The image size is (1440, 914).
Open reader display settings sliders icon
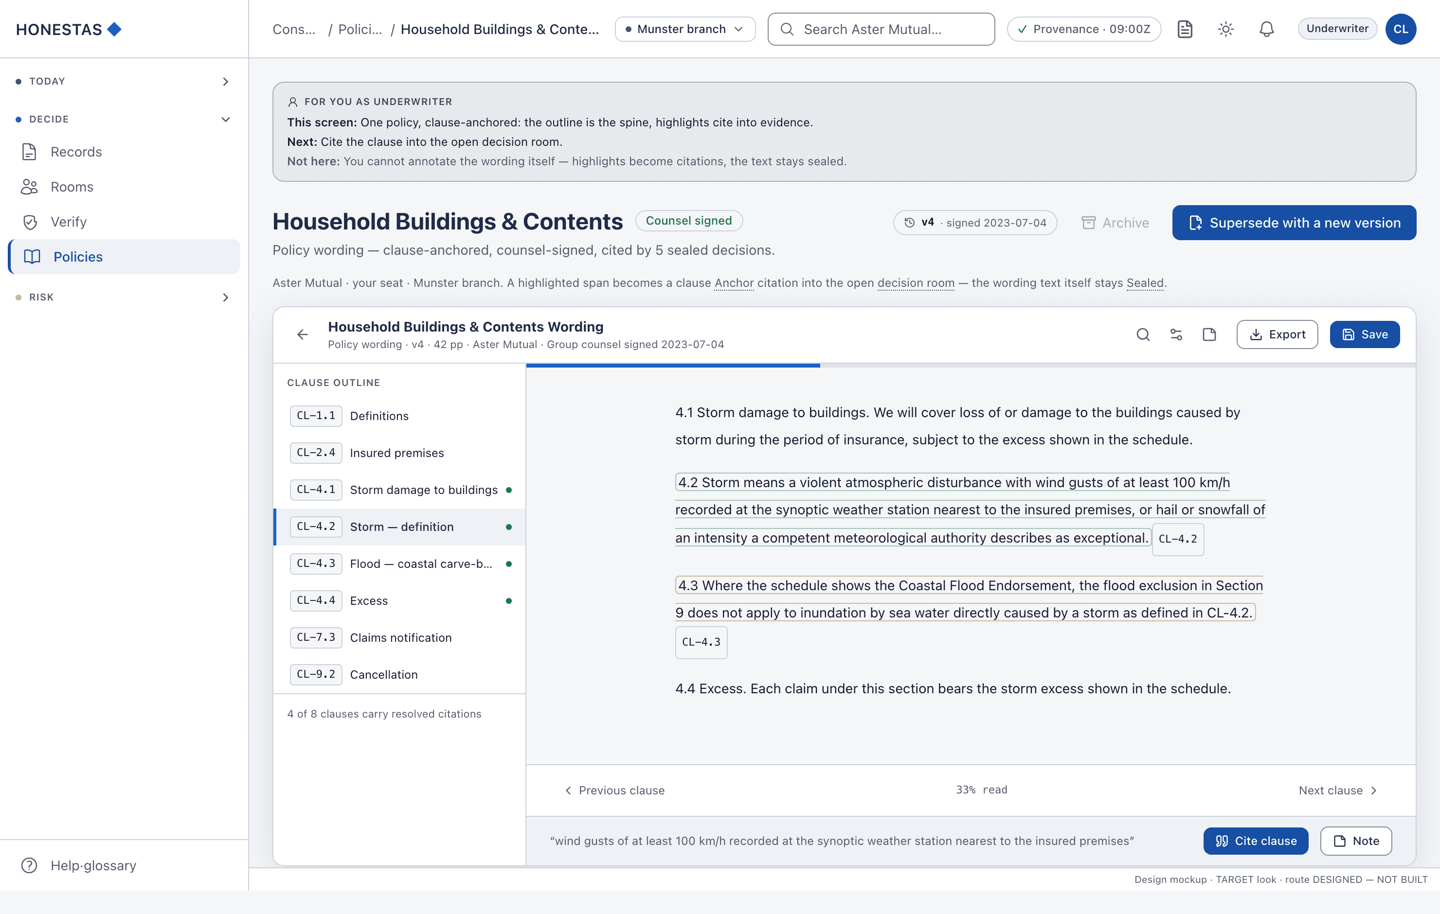[x=1176, y=334]
